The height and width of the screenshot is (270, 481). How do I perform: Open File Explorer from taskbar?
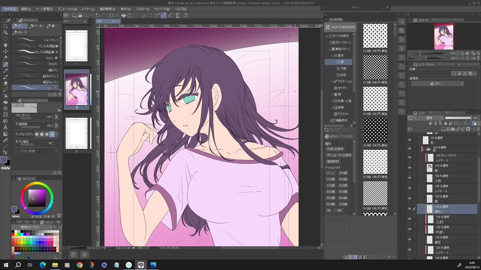tap(55, 265)
